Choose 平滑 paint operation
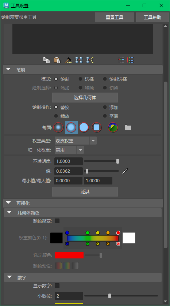Screen dimensions: 170x306 pyautogui.click(x=105, y=116)
